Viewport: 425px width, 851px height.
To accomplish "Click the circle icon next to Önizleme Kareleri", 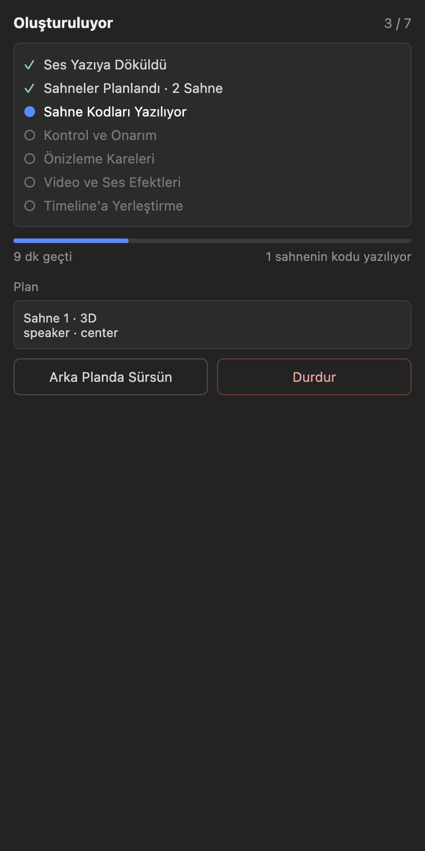I will tap(30, 159).
